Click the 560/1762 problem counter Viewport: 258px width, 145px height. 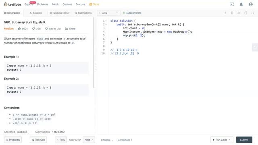tap(75, 140)
